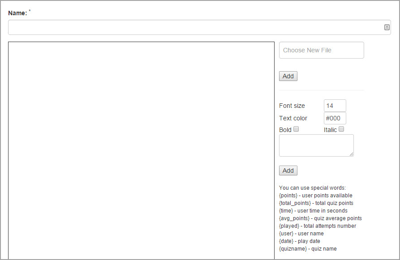Click the "{quizname} - quiz name" line
The width and height of the screenshot is (400, 260).
pos(308,249)
